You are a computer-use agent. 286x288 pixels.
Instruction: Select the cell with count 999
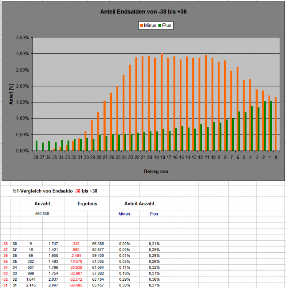coord(31,273)
